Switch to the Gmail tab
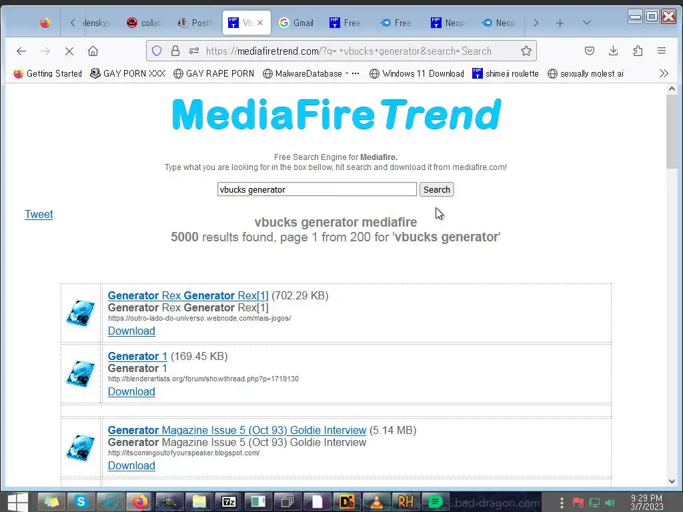Image resolution: width=683 pixels, height=512 pixels. pos(296,23)
